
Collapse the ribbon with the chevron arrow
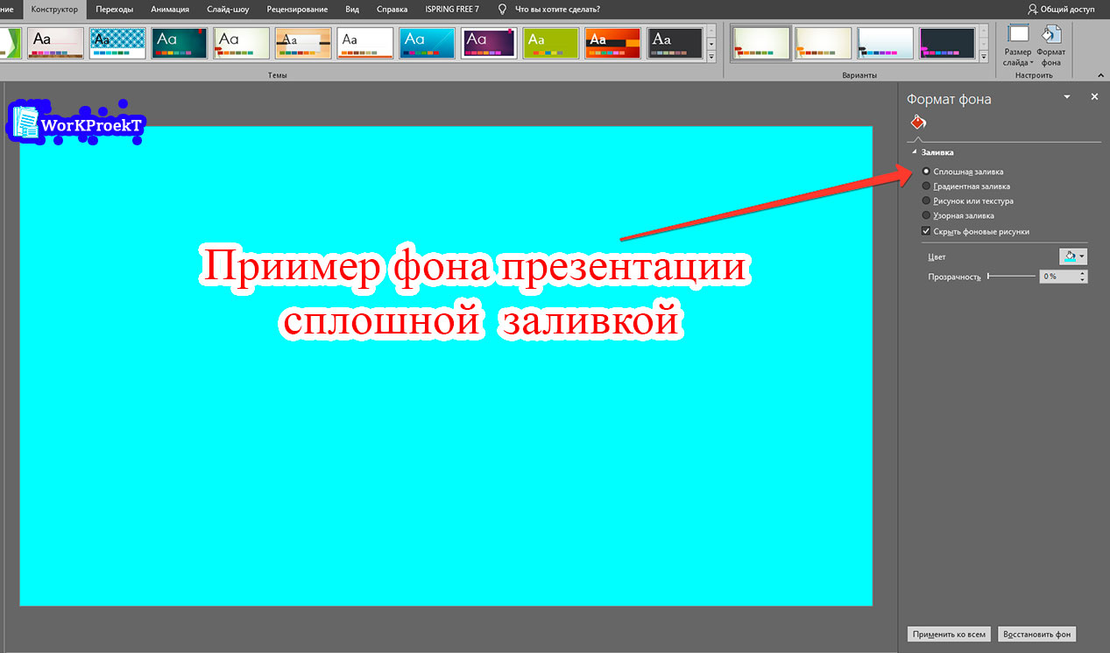click(x=1099, y=75)
